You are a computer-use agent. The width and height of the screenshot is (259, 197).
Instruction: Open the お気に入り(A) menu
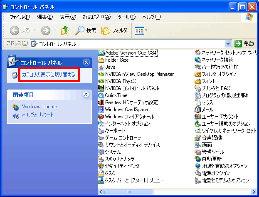[96, 17]
